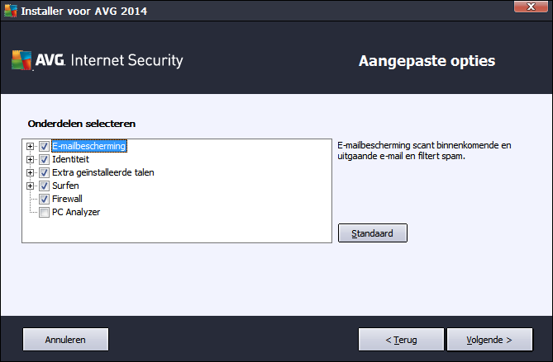Uncheck the Identiteit checkbox
This screenshot has height=362, width=553.
click(44, 159)
